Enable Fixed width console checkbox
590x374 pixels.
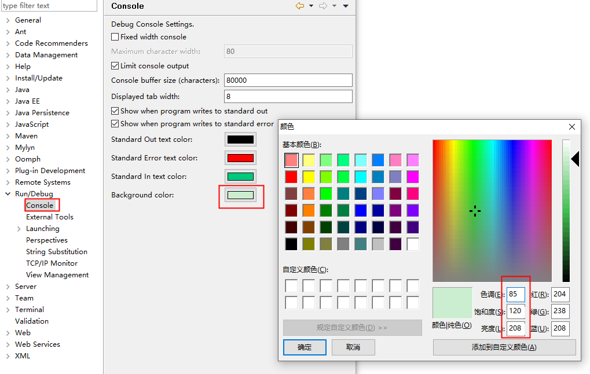(115, 37)
